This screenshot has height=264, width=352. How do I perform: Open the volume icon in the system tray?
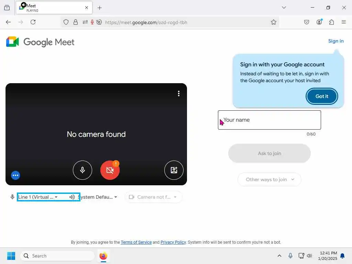tap(309, 256)
